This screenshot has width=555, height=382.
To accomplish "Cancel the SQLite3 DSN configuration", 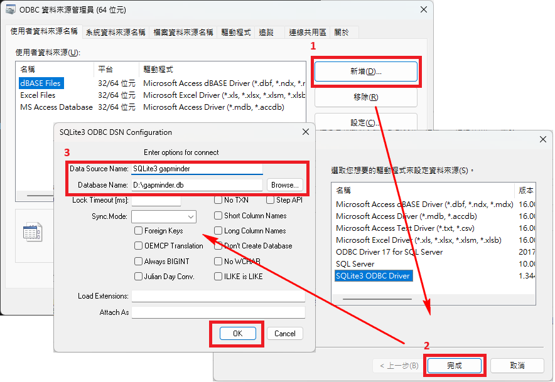I will pyautogui.click(x=285, y=334).
